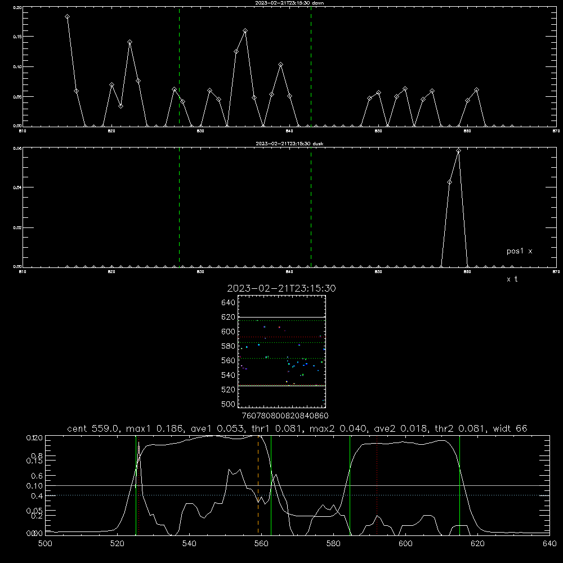This screenshot has width=563, height=563.
Task: Select the 'max2 0.040' value in stats line
Action: point(338,428)
